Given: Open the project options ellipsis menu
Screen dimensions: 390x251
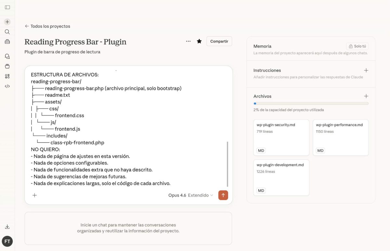Looking at the screenshot, I should pyautogui.click(x=188, y=41).
